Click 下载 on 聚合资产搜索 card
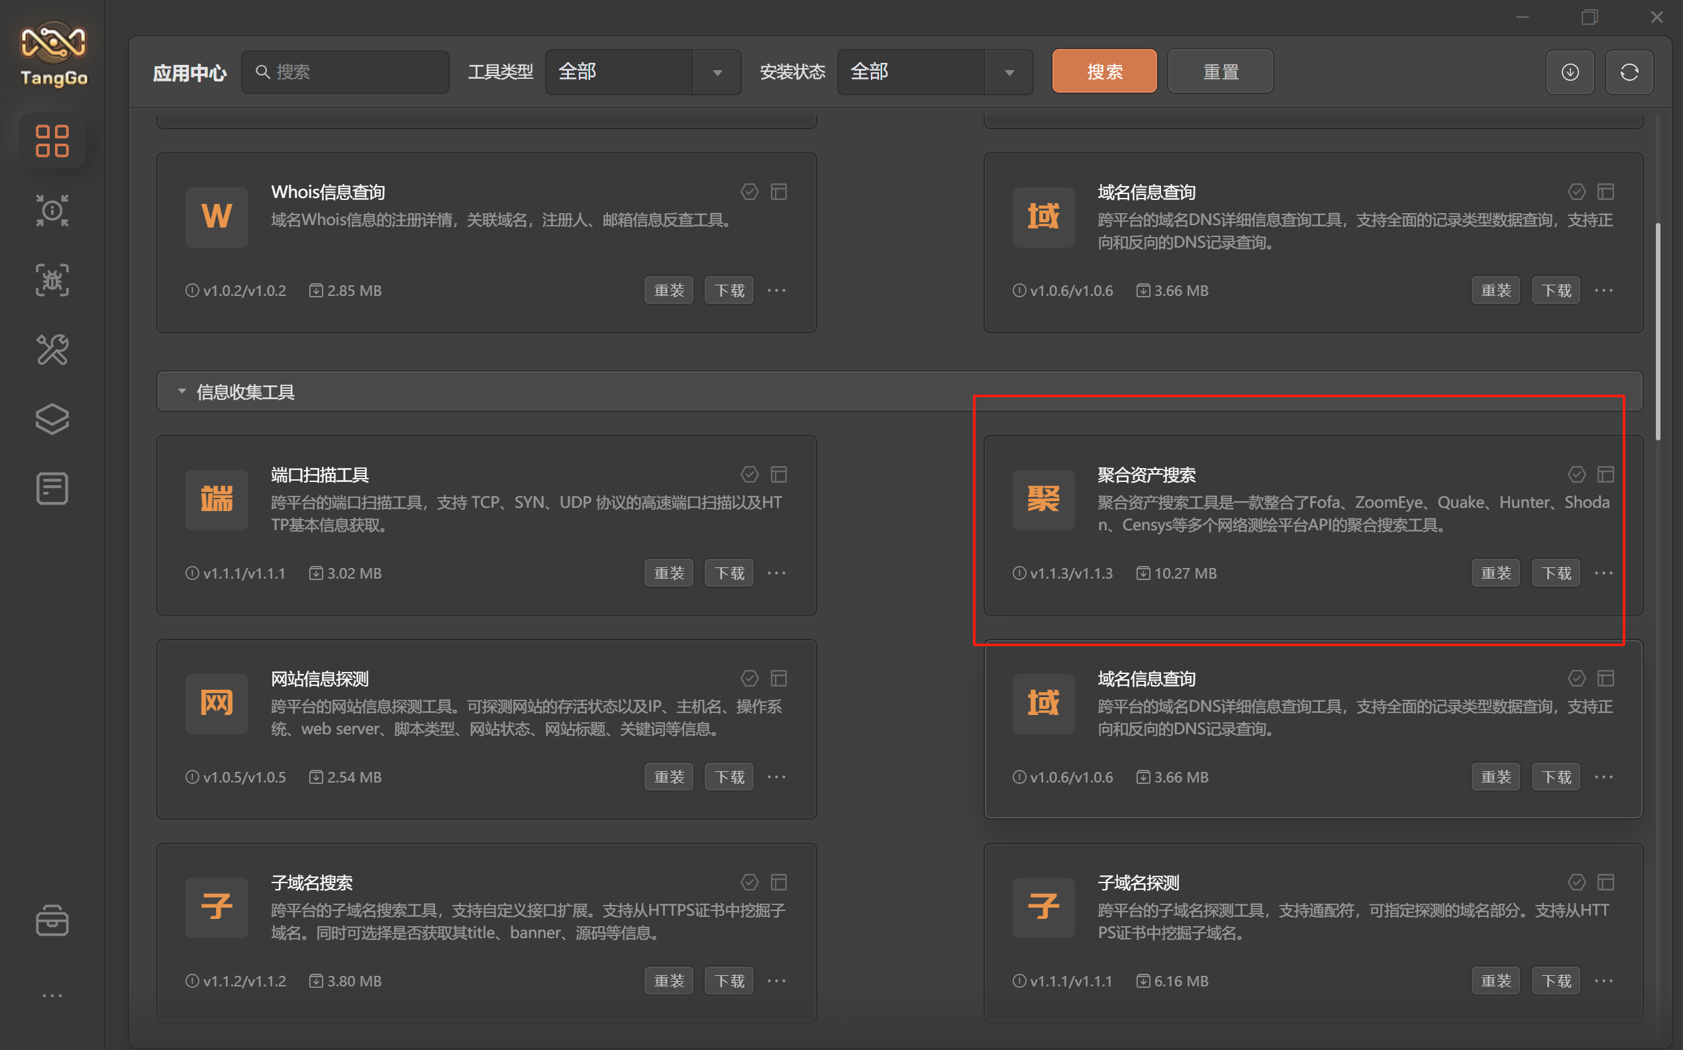 click(1556, 573)
